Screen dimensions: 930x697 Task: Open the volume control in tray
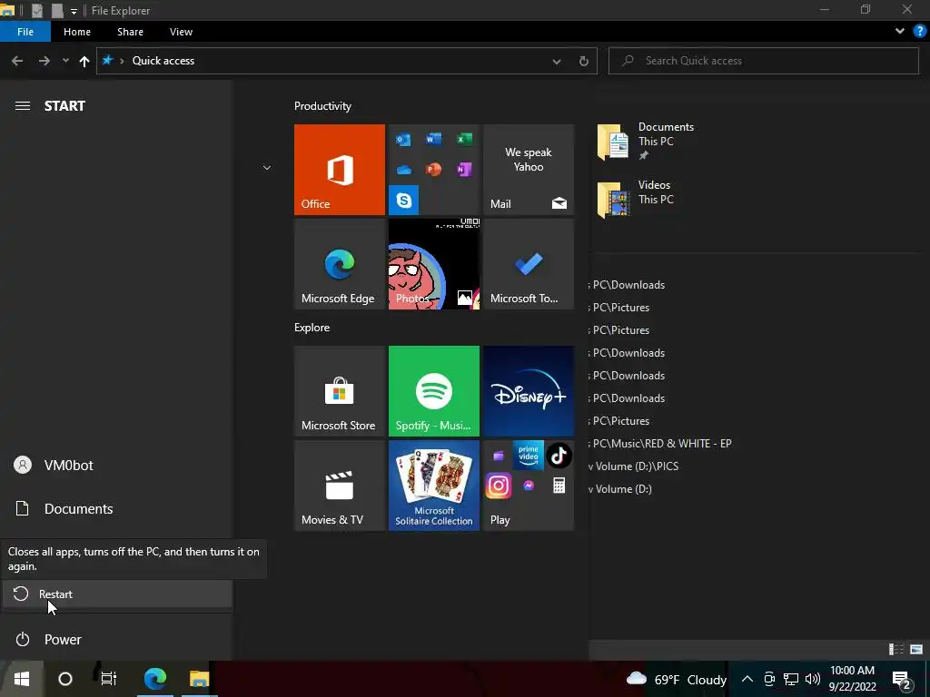click(x=813, y=679)
